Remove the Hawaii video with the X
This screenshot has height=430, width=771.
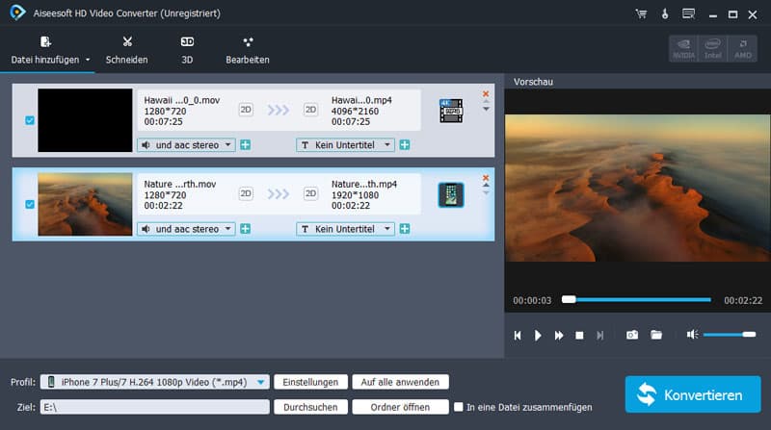486,93
